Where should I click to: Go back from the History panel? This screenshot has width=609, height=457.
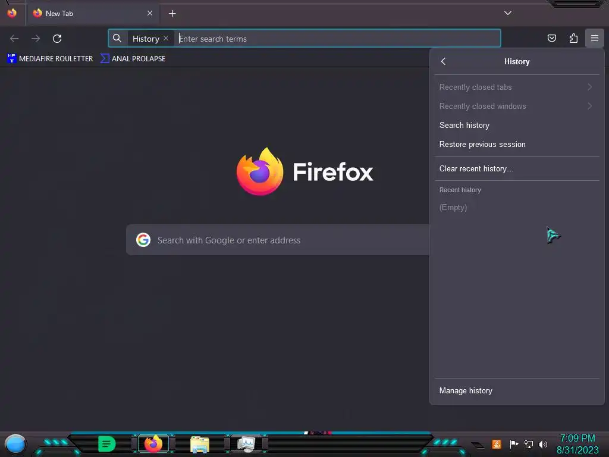coord(443,61)
